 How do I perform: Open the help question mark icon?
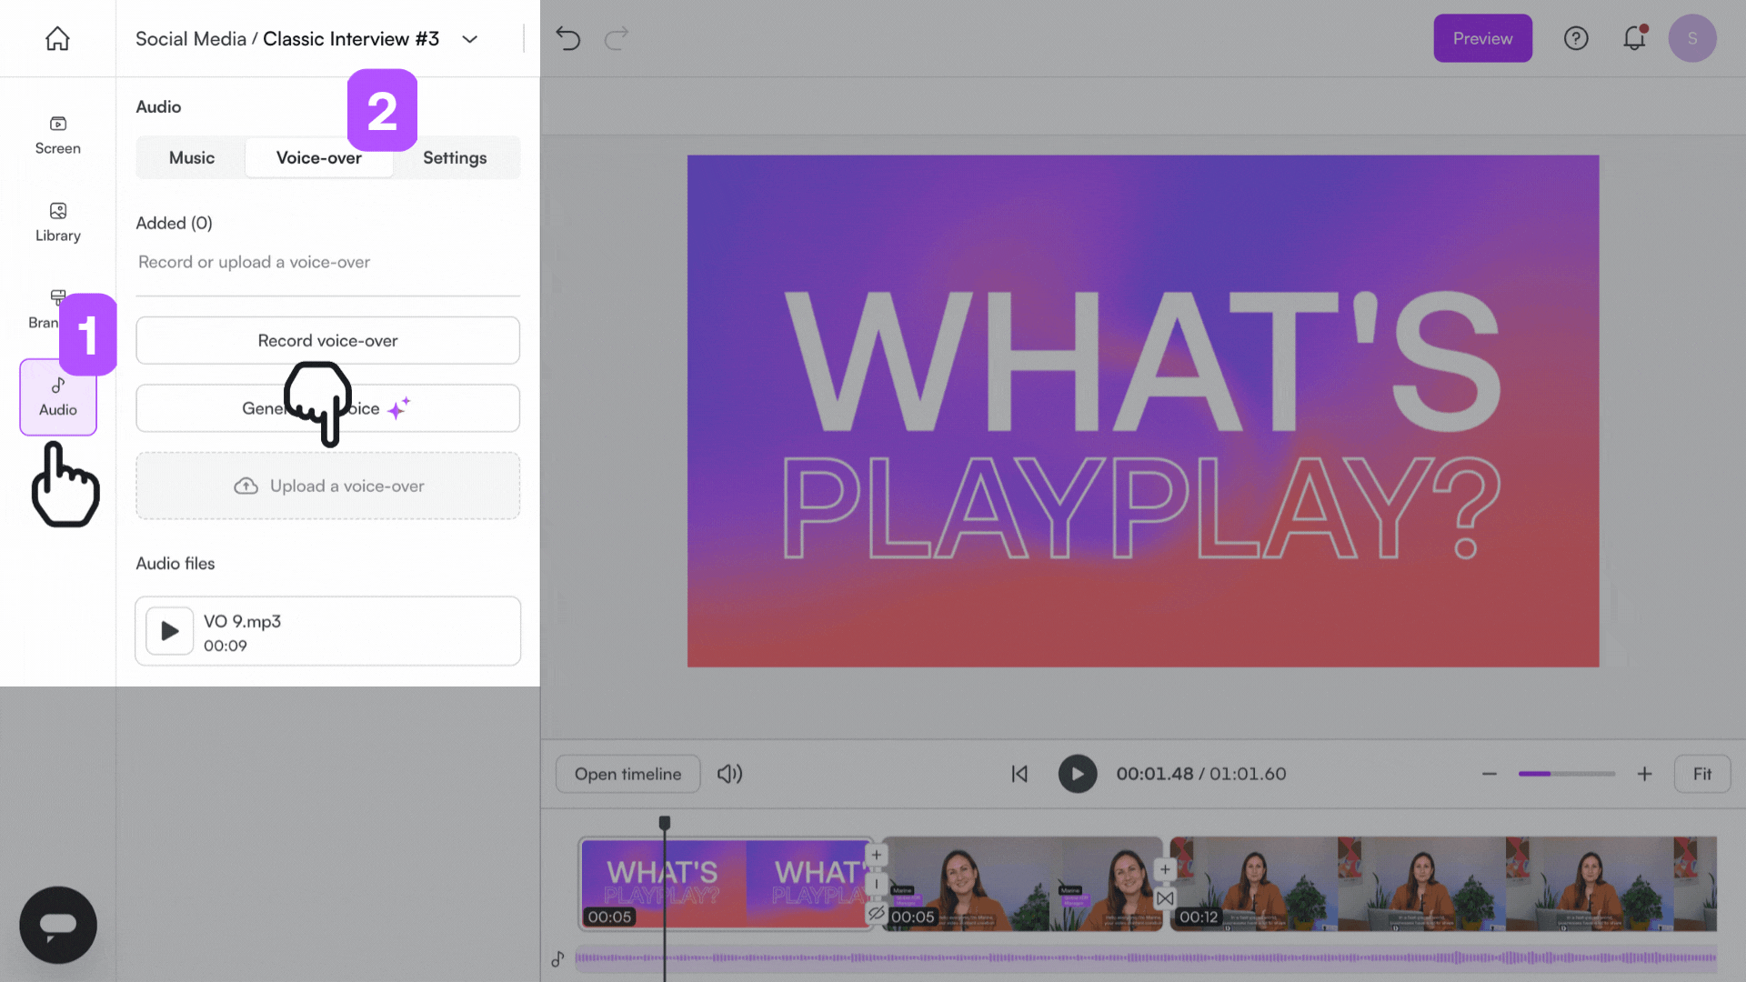pos(1576,38)
